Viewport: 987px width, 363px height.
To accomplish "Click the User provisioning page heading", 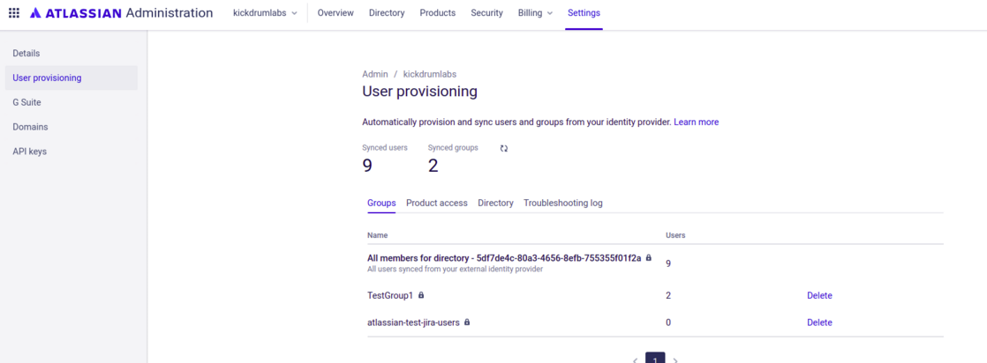I will pos(420,92).
